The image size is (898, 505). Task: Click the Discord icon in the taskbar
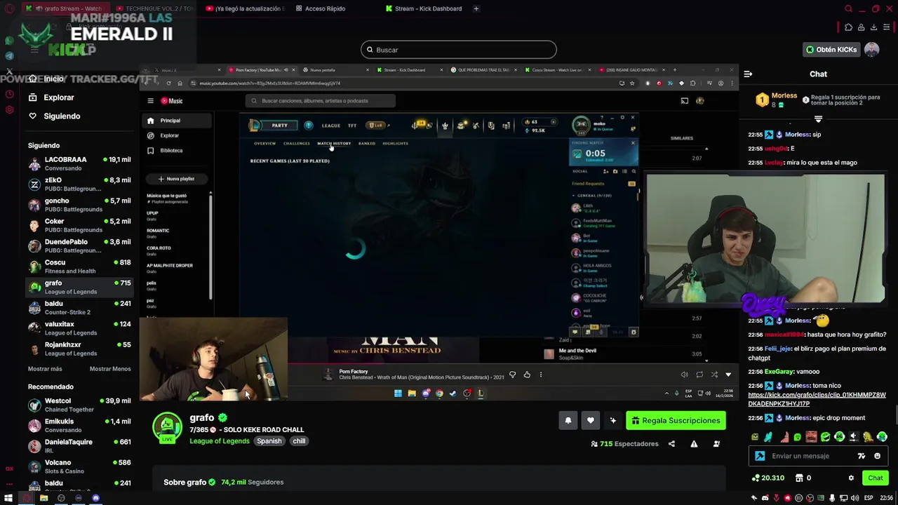coord(95,498)
